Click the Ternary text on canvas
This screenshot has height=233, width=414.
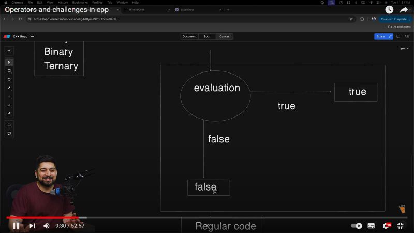(61, 66)
